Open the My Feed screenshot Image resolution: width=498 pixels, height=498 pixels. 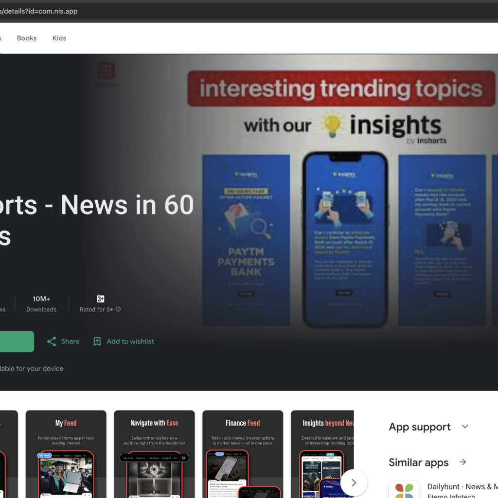pos(66,454)
